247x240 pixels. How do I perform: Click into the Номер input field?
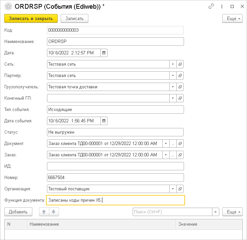115,178
